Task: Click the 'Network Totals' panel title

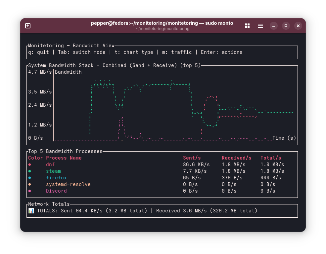Action: point(49,204)
